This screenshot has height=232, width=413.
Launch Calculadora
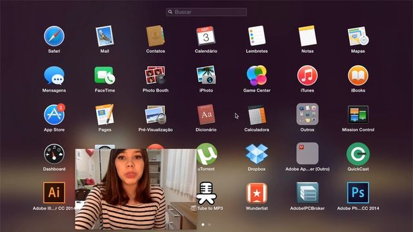(x=257, y=115)
